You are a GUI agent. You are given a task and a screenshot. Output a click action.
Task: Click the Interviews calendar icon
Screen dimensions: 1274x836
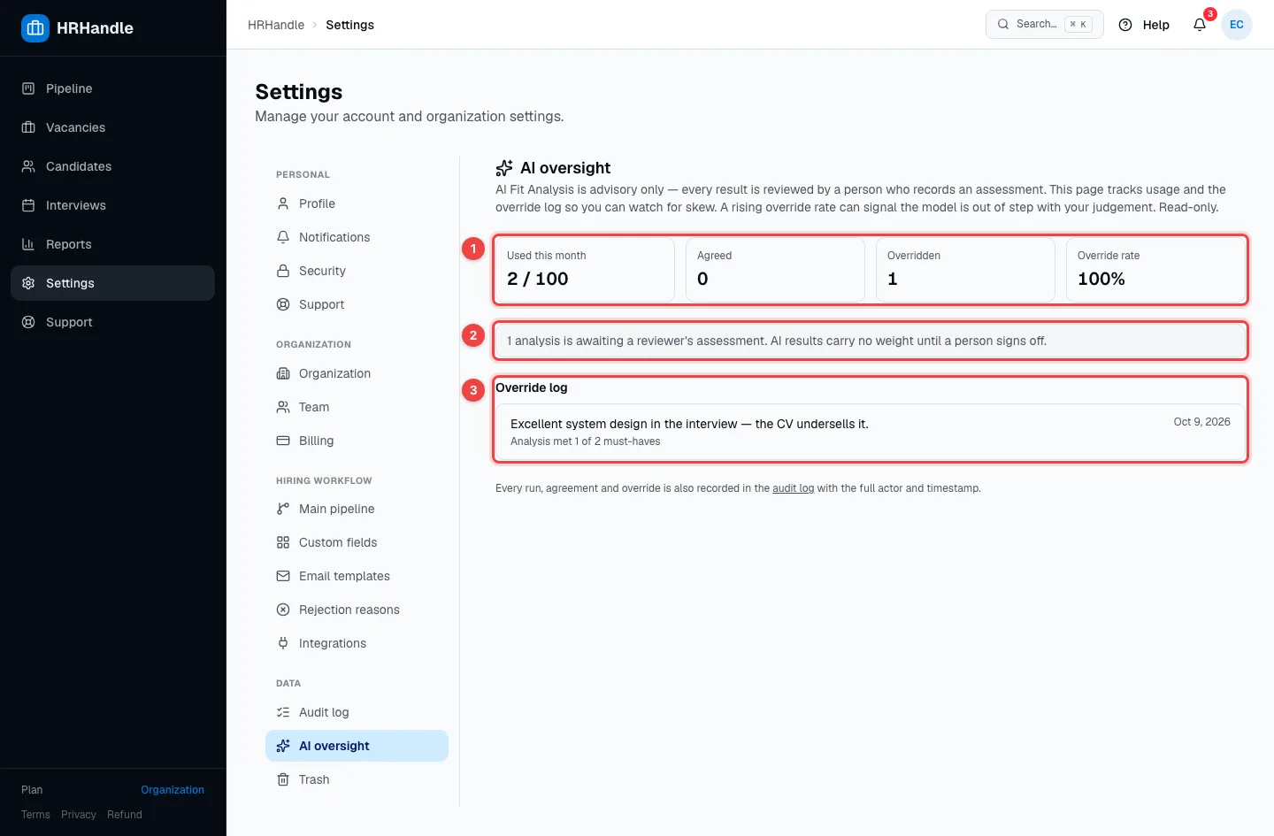click(x=28, y=205)
